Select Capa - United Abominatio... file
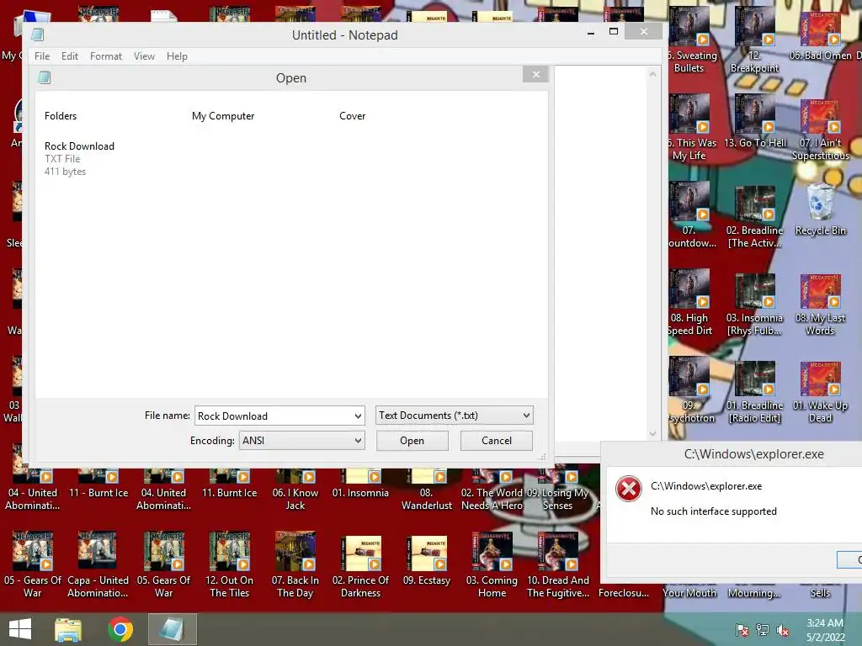 (98, 564)
